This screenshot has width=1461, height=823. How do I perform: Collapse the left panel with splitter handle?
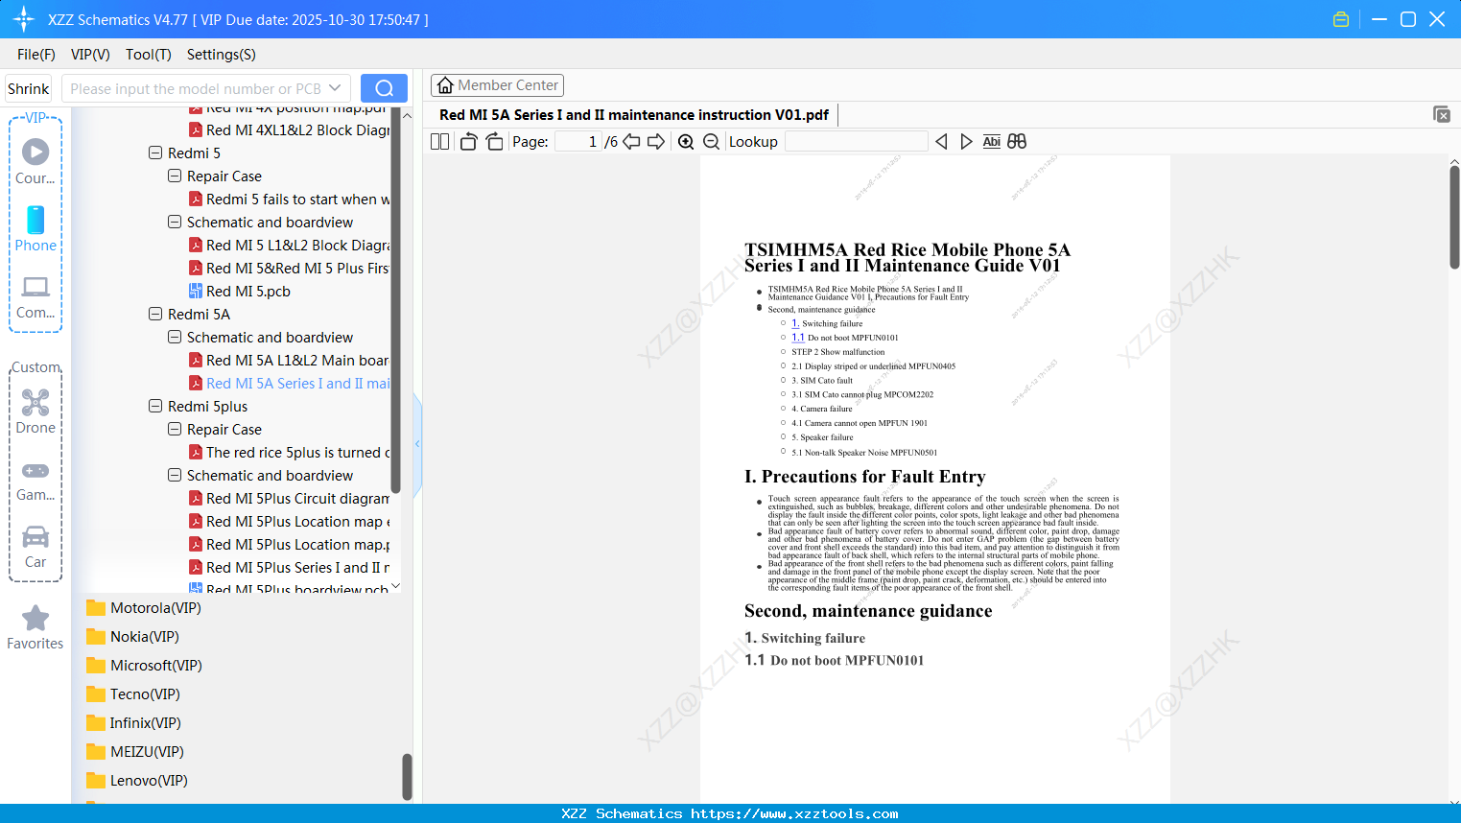[417, 444]
